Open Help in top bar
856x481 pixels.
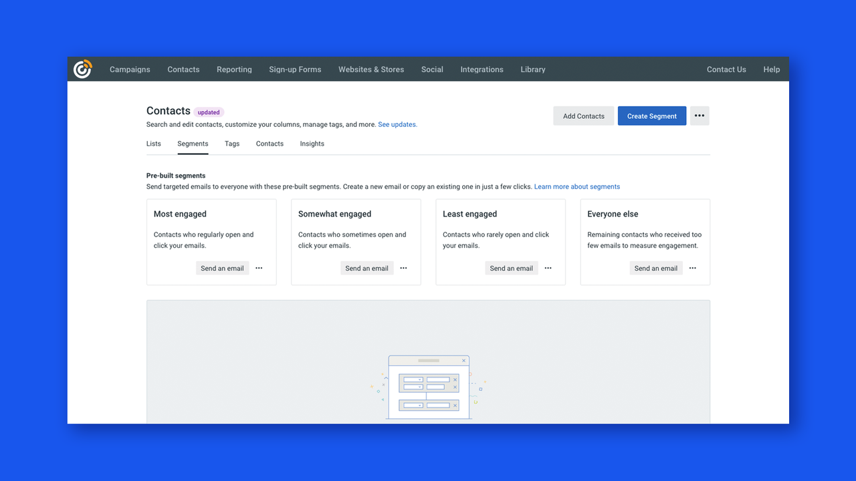point(772,69)
